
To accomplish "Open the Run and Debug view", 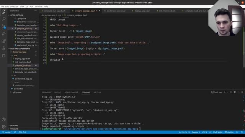I will coord(3,33).
